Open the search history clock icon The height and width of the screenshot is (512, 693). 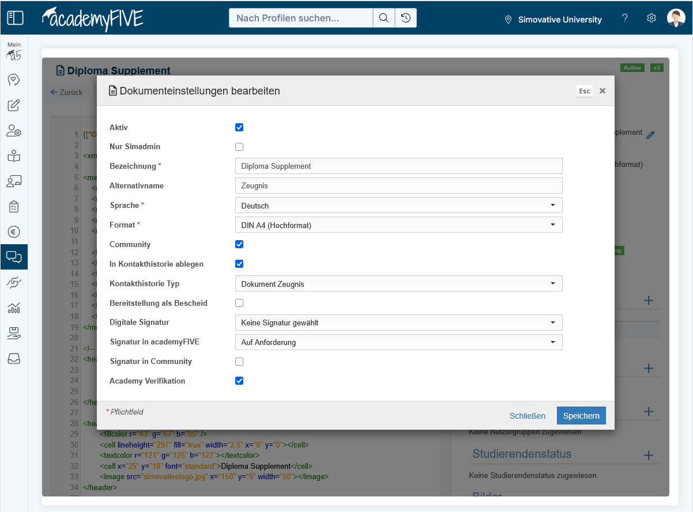click(406, 18)
